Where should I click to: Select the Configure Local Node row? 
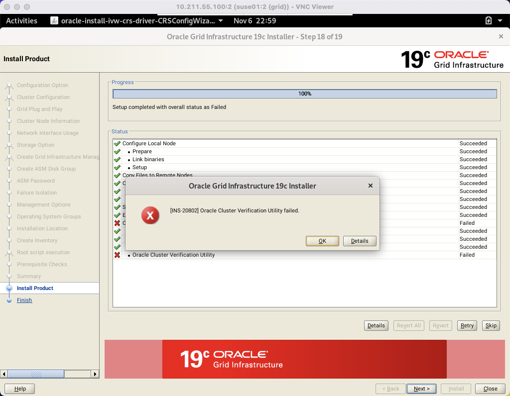[305, 144]
